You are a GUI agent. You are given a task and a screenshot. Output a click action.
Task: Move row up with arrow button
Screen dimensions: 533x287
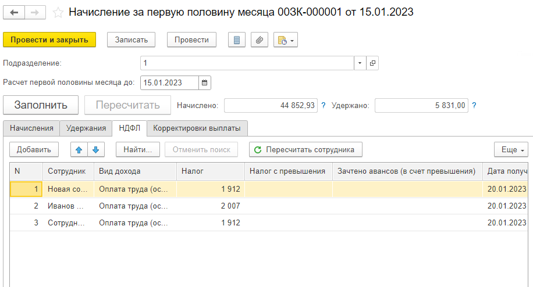(x=79, y=149)
